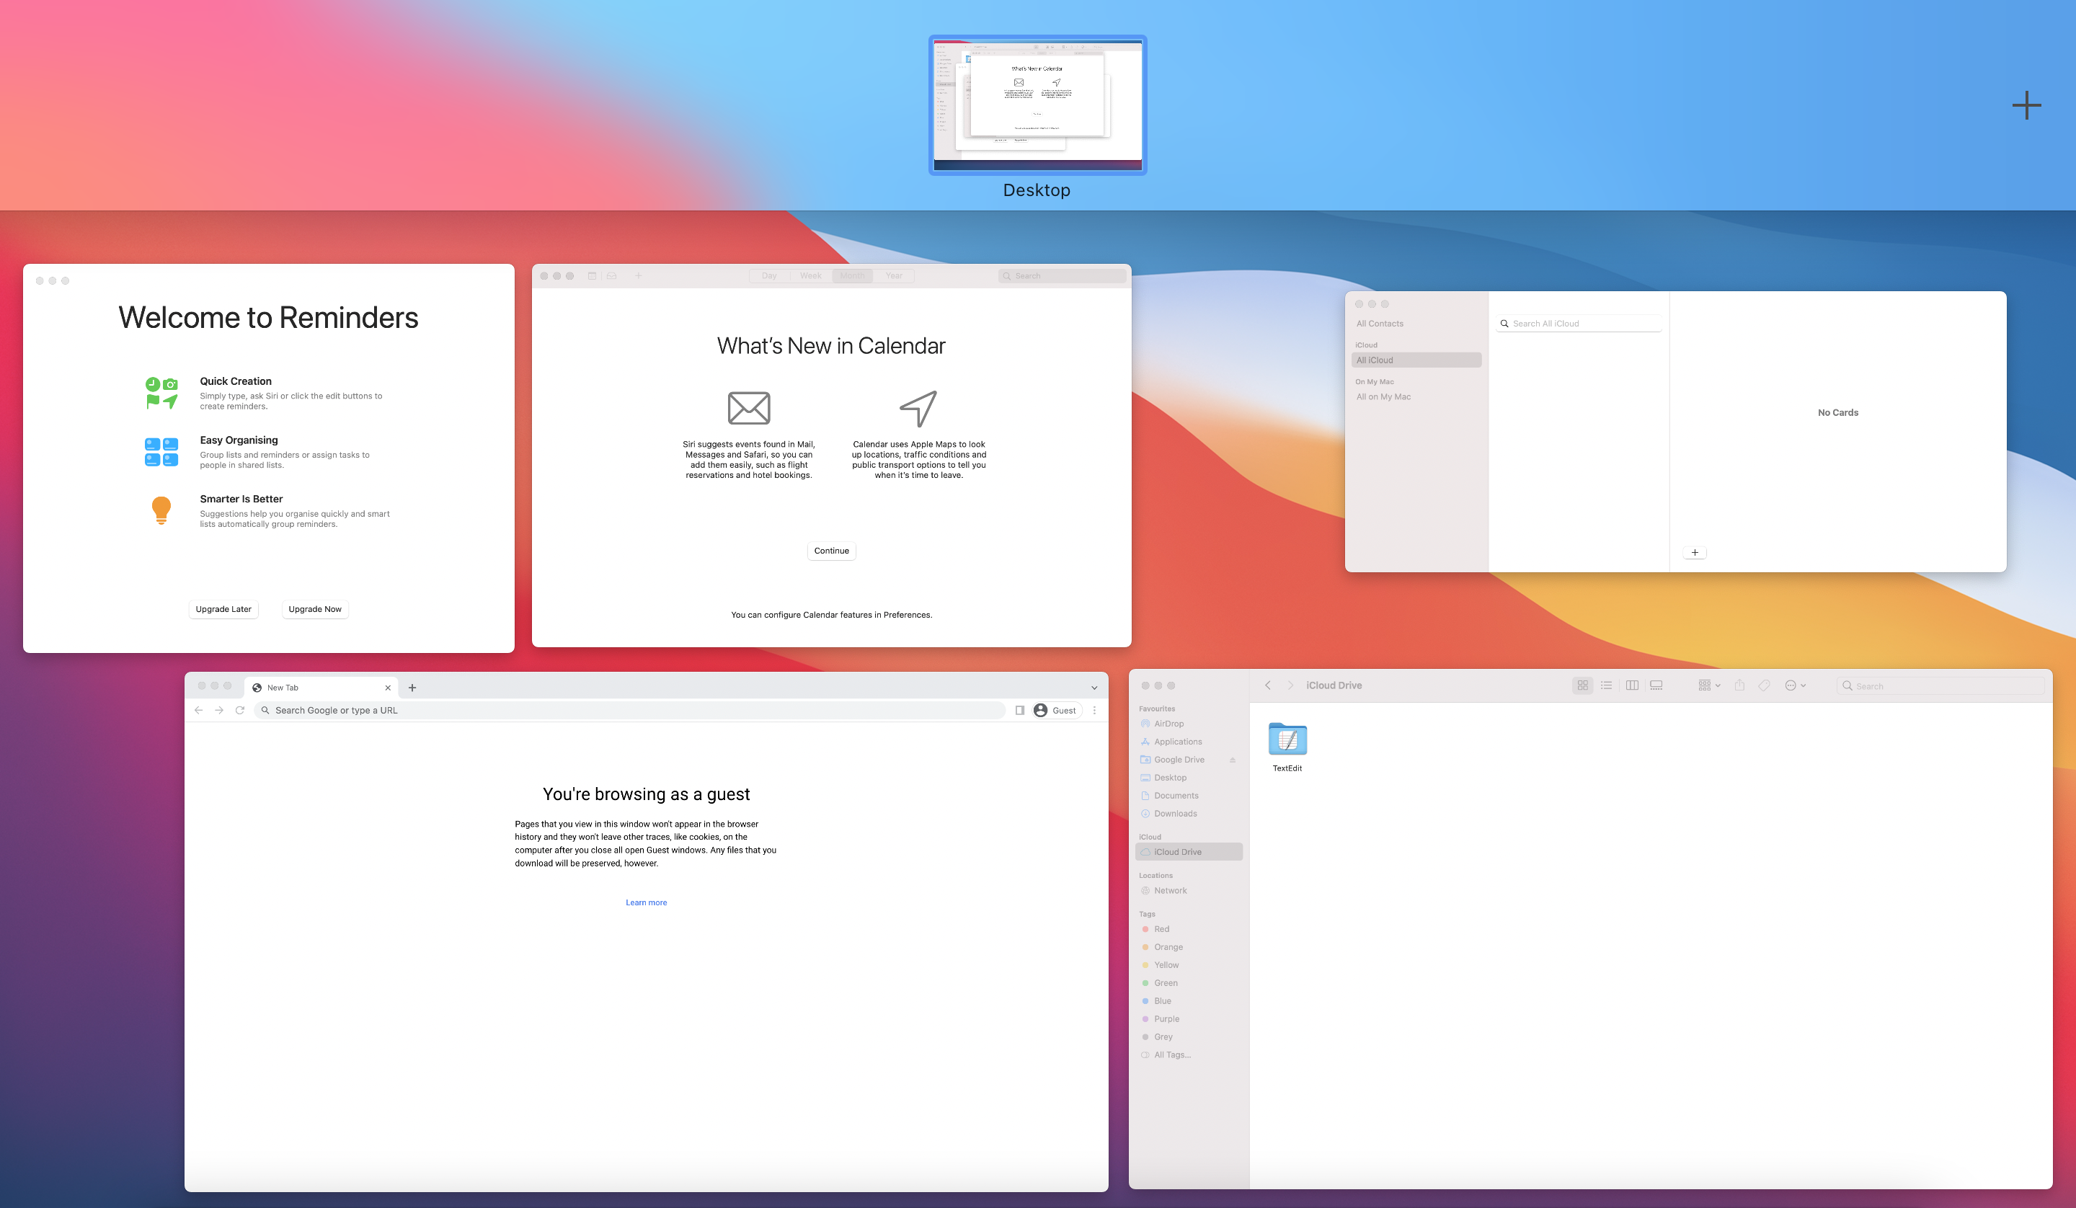Open Chrome side panel icon
The width and height of the screenshot is (2076, 1208).
(x=1019, y=710)
